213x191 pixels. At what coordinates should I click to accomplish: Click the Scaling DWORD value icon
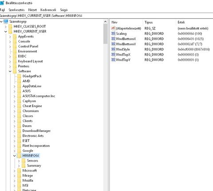(113, 33)
